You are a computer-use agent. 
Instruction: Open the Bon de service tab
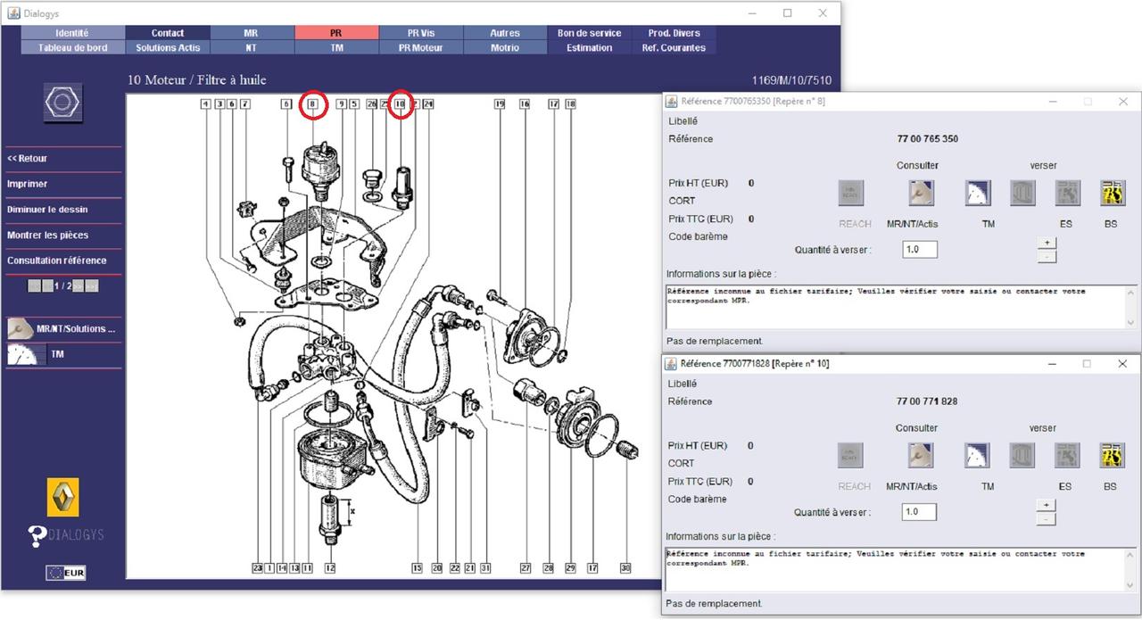(x=590, y=33)
